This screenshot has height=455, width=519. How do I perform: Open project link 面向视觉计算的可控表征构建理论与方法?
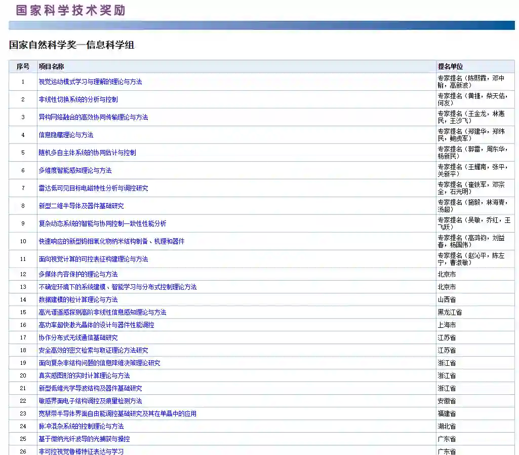pyautogui.click(x=93, y=259)
